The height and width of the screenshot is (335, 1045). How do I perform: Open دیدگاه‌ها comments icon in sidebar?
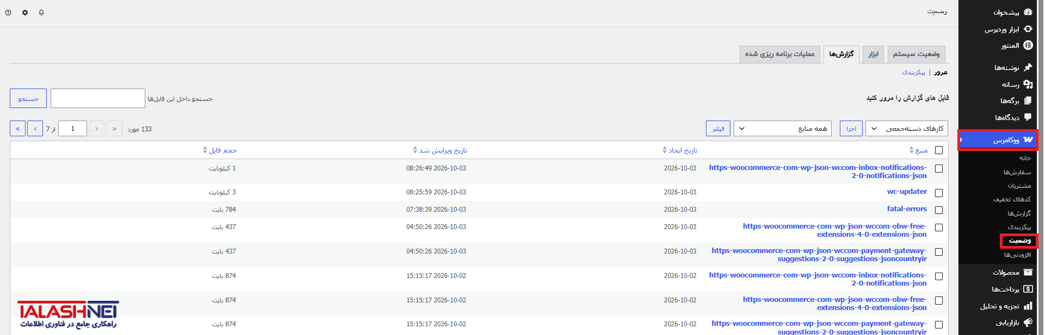(1028, 117)
